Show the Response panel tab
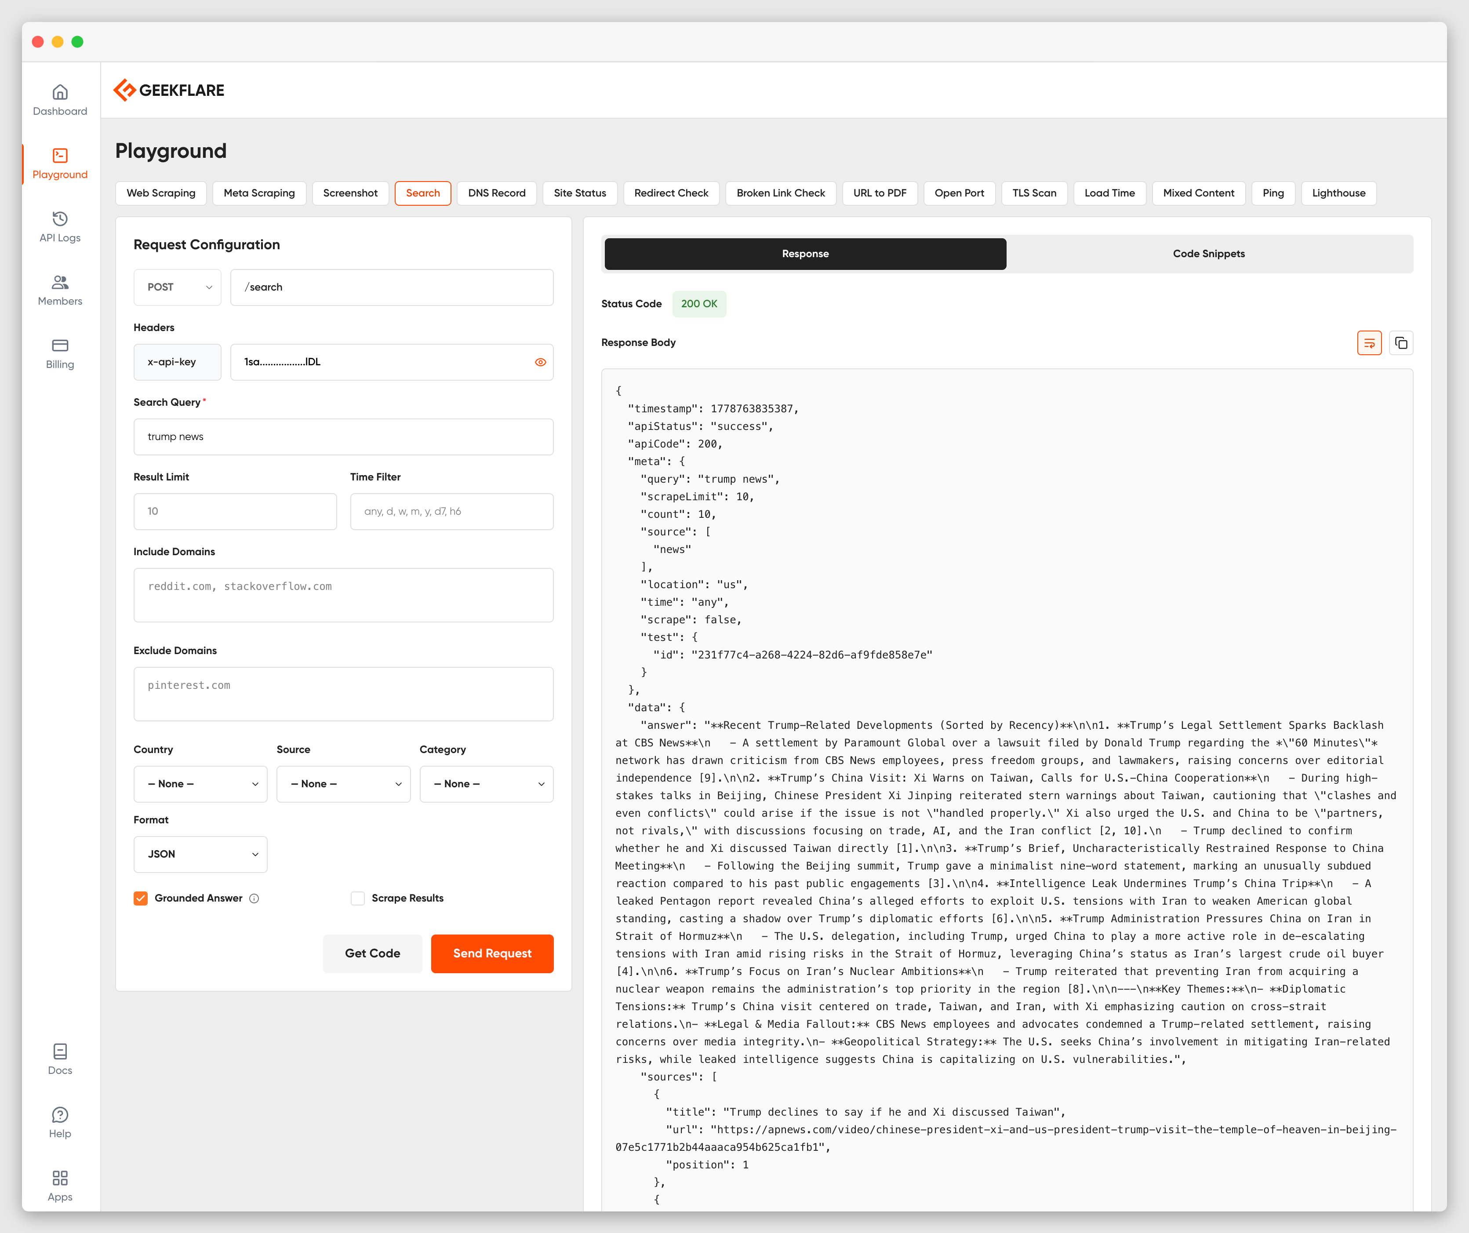Image resolution: width=1469 pixels, height=1233 pixels. 805,254
